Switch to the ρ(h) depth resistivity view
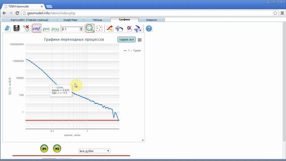Image resolution: width=286 pixels, height=161 pixels. coord(55,29)
